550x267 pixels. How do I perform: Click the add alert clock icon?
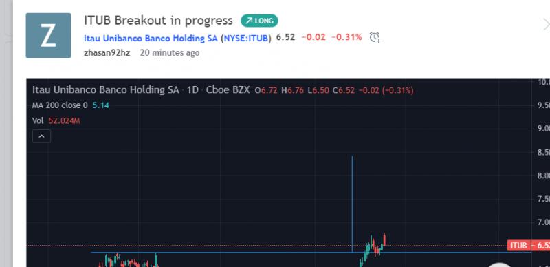coord(375,37)
